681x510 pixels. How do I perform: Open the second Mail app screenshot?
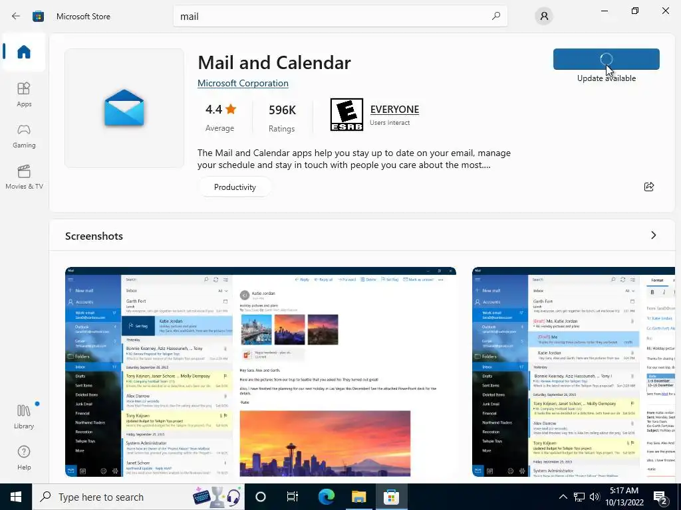tap(573, 372)
